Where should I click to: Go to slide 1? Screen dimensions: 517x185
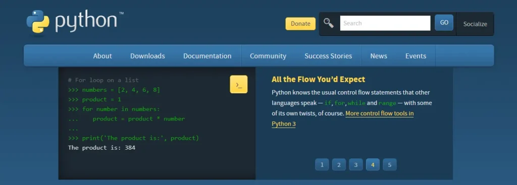click(x=322, y=165)
